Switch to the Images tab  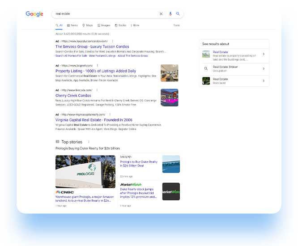pos(104,25)
